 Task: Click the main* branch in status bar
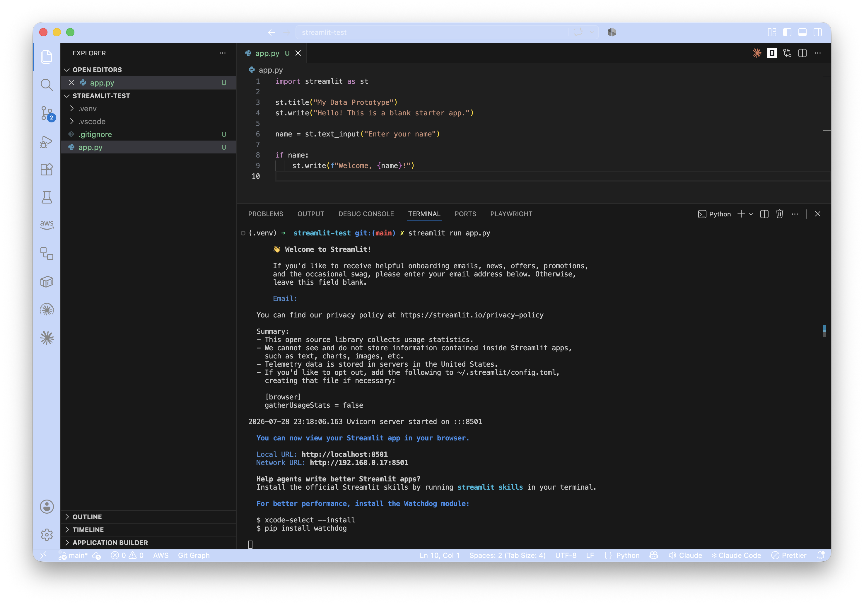tap(74, 556)
